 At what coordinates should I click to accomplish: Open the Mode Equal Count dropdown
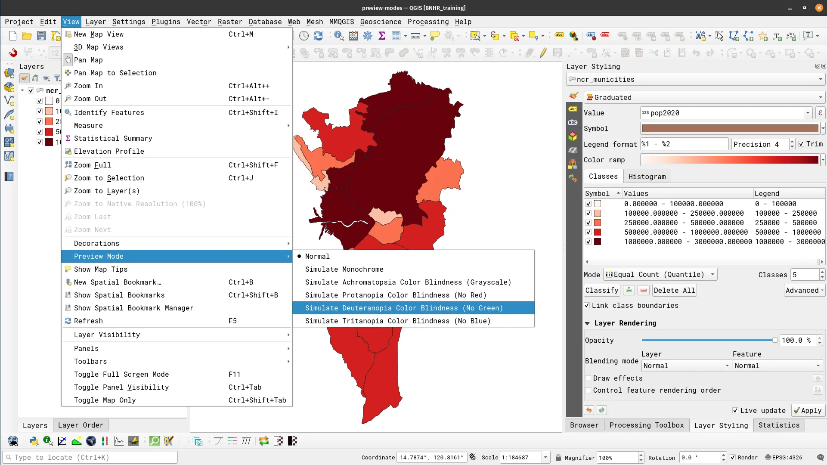[x=661, y=274]
